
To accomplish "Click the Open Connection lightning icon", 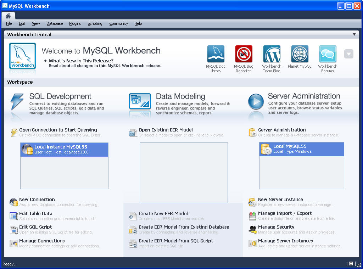I will (x=14, y=133).
